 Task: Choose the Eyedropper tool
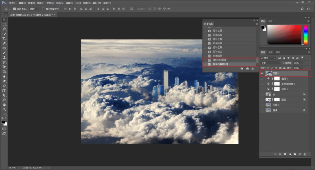pyautogui.click(x=4, y=43)
